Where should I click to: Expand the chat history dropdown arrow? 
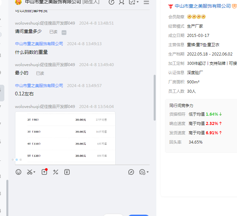[148, 172]
